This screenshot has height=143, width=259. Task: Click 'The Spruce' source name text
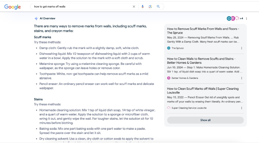coord(177,48)
